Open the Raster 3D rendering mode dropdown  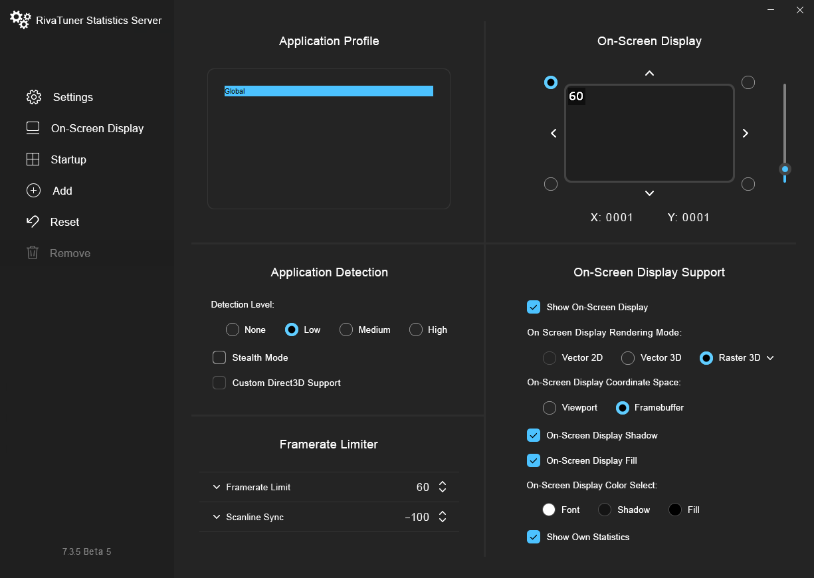tap(770, 357)
